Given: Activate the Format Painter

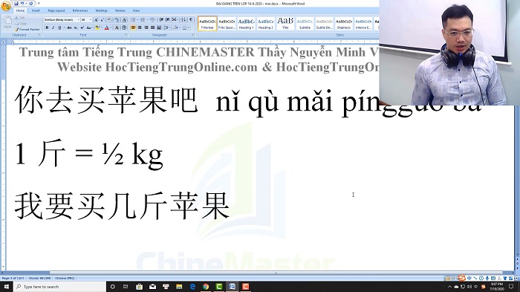Looking at the screenshot, I should point(27,30).
